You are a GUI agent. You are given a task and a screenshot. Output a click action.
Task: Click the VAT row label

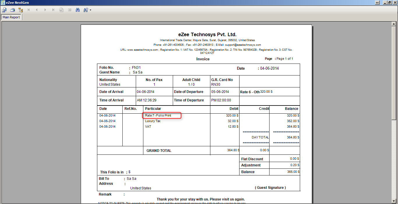(148, 126)
